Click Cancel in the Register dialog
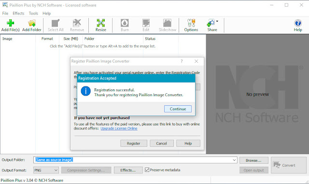The height and width of the screenshot is (184, 309). [162, 143]
